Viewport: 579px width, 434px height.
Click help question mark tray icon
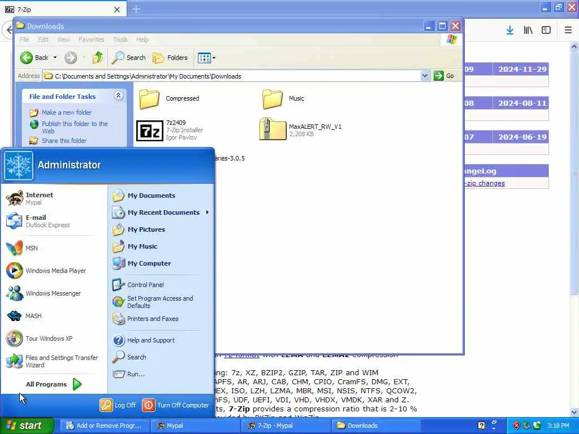pos(482,426)
